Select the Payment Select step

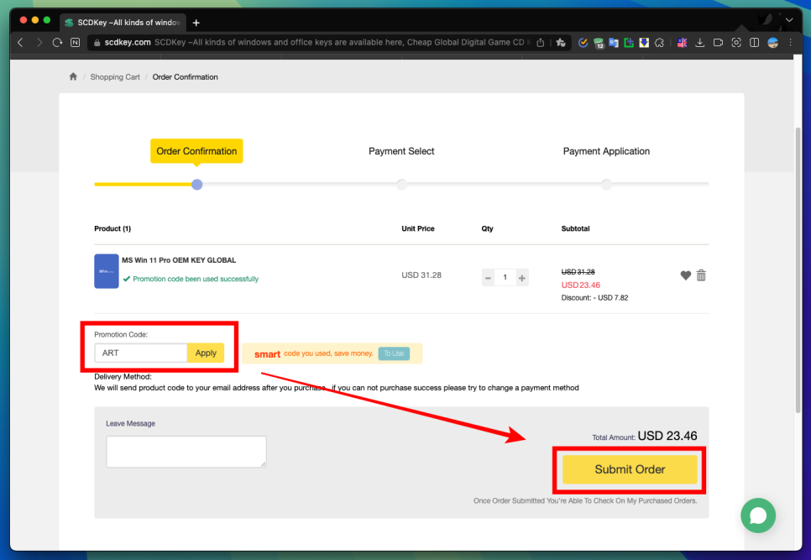coord(401,151)
